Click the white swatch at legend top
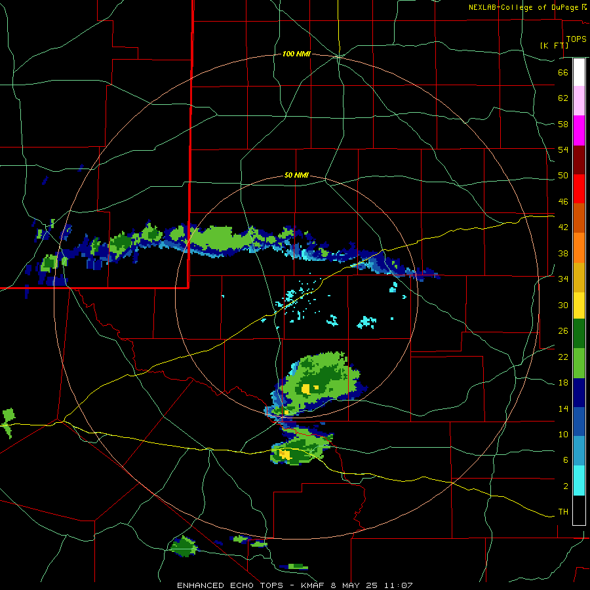Viewport: 590px width, 590px height. point(579,72)
